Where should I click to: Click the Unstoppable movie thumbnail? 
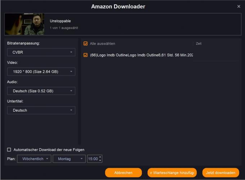coord(24,24)
